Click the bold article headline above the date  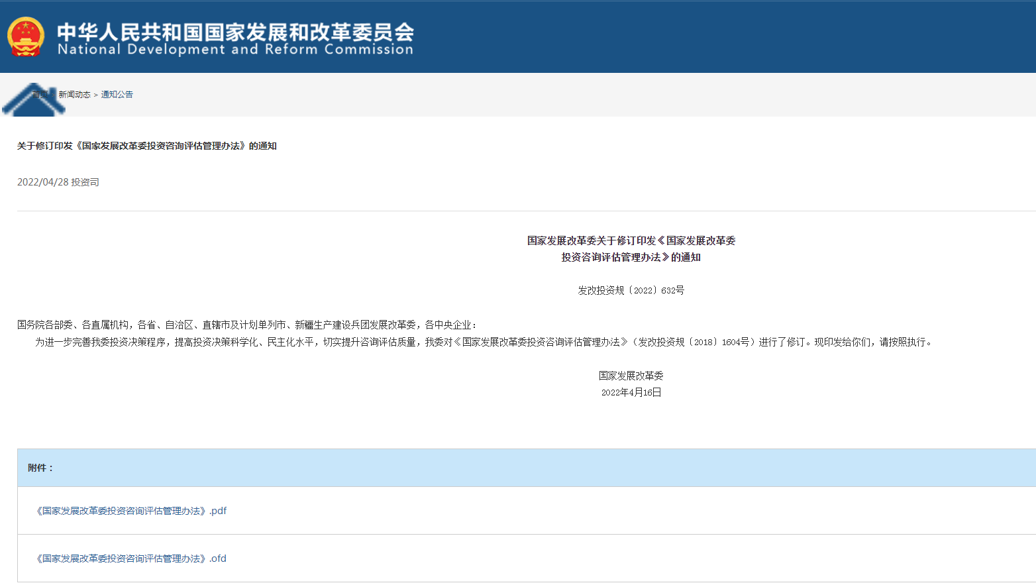click(x=146, y=146)
